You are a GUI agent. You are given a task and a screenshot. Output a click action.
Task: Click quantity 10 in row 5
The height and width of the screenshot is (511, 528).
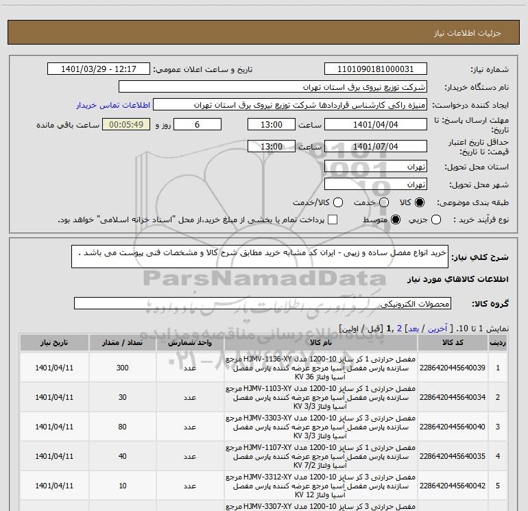122,486
